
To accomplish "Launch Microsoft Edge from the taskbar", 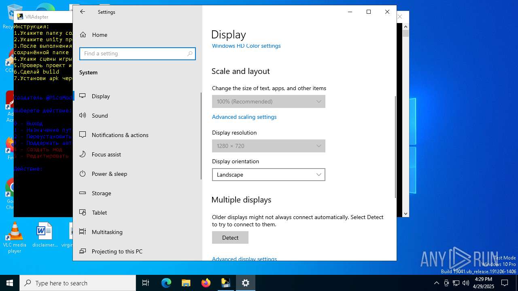I will pyautogui.click(x=166, y=283).
